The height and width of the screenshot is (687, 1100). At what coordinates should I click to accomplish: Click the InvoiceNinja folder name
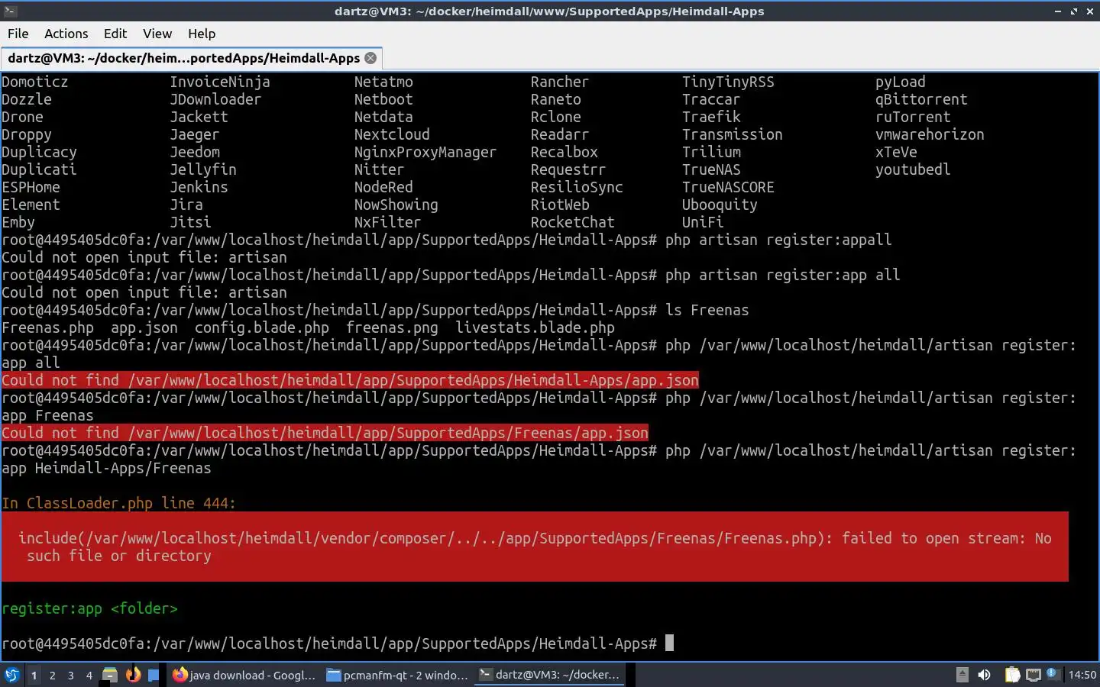pyautogui.click(x=220, y=82)
